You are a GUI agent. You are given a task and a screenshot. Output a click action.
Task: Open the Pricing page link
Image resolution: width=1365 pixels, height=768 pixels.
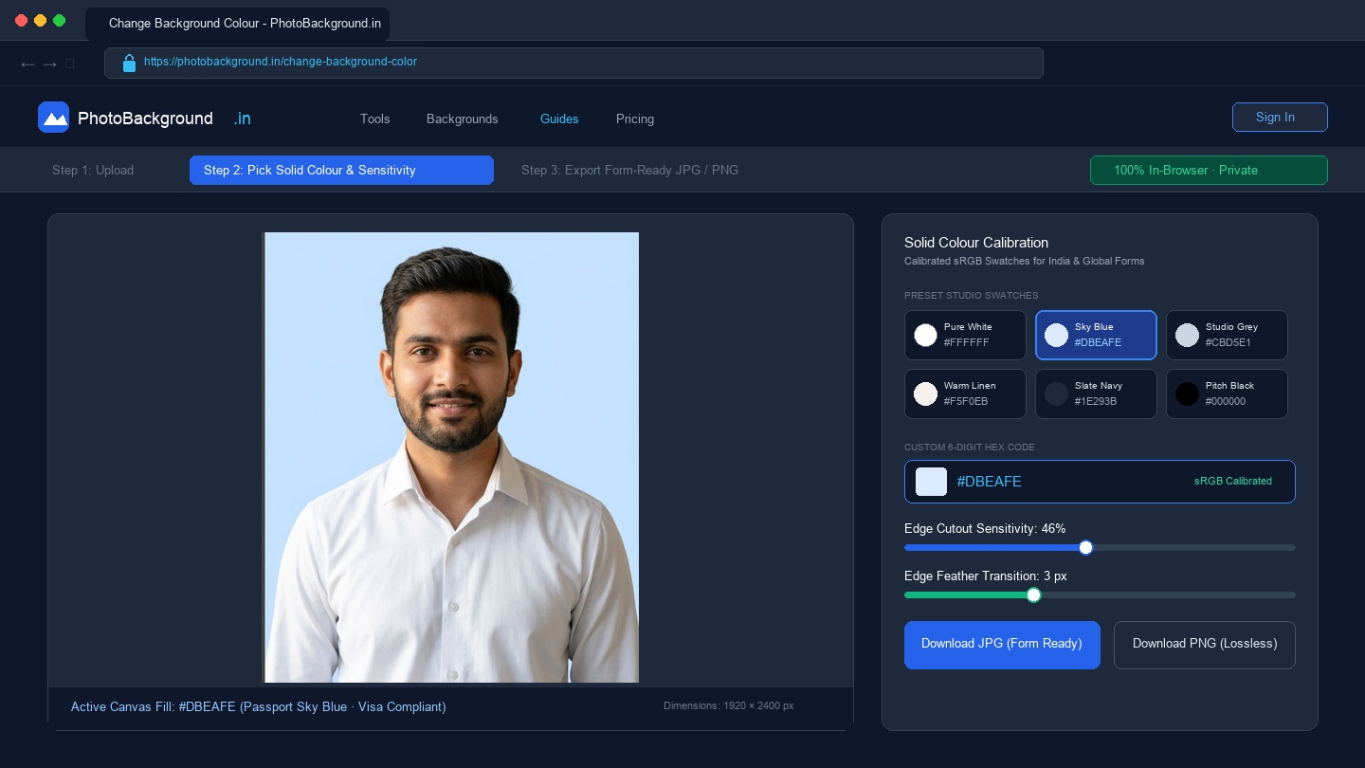[635, 119]
